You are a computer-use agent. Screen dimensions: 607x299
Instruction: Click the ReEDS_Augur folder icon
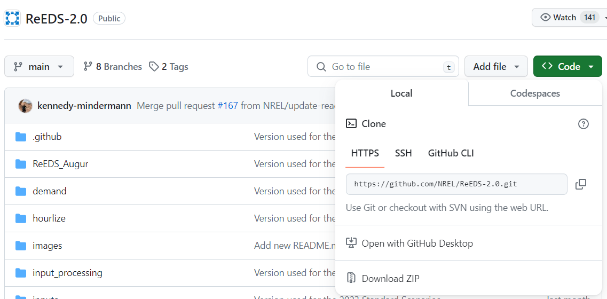[20, 164]
